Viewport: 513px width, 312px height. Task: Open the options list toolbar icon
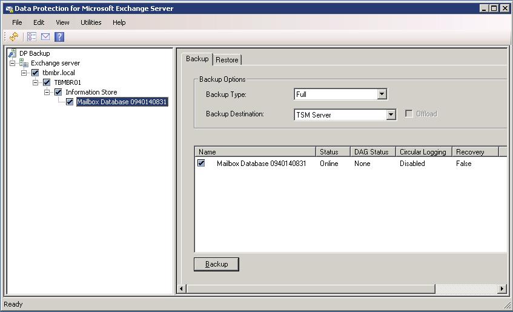(x=31, y=37)
